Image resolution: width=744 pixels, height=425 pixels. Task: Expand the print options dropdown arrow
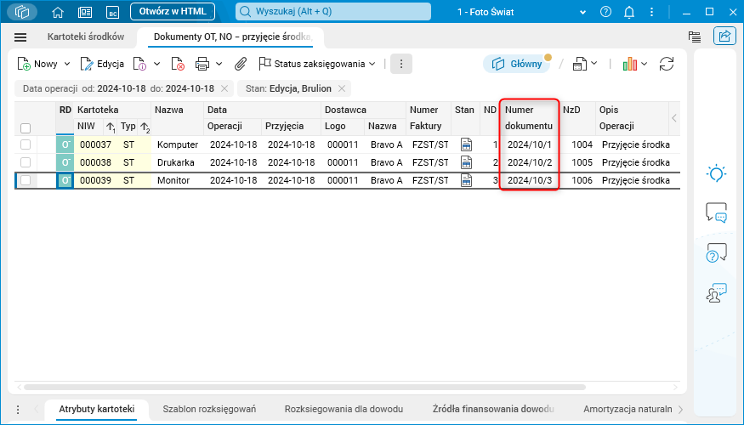pyautogui.click(x=219, y=64)
